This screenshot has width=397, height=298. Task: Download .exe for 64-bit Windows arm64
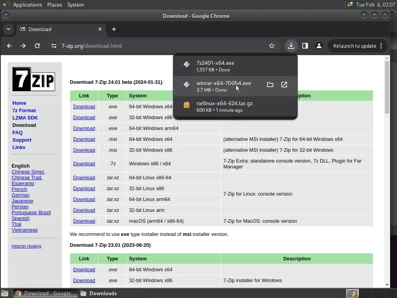tap(84, 128)
